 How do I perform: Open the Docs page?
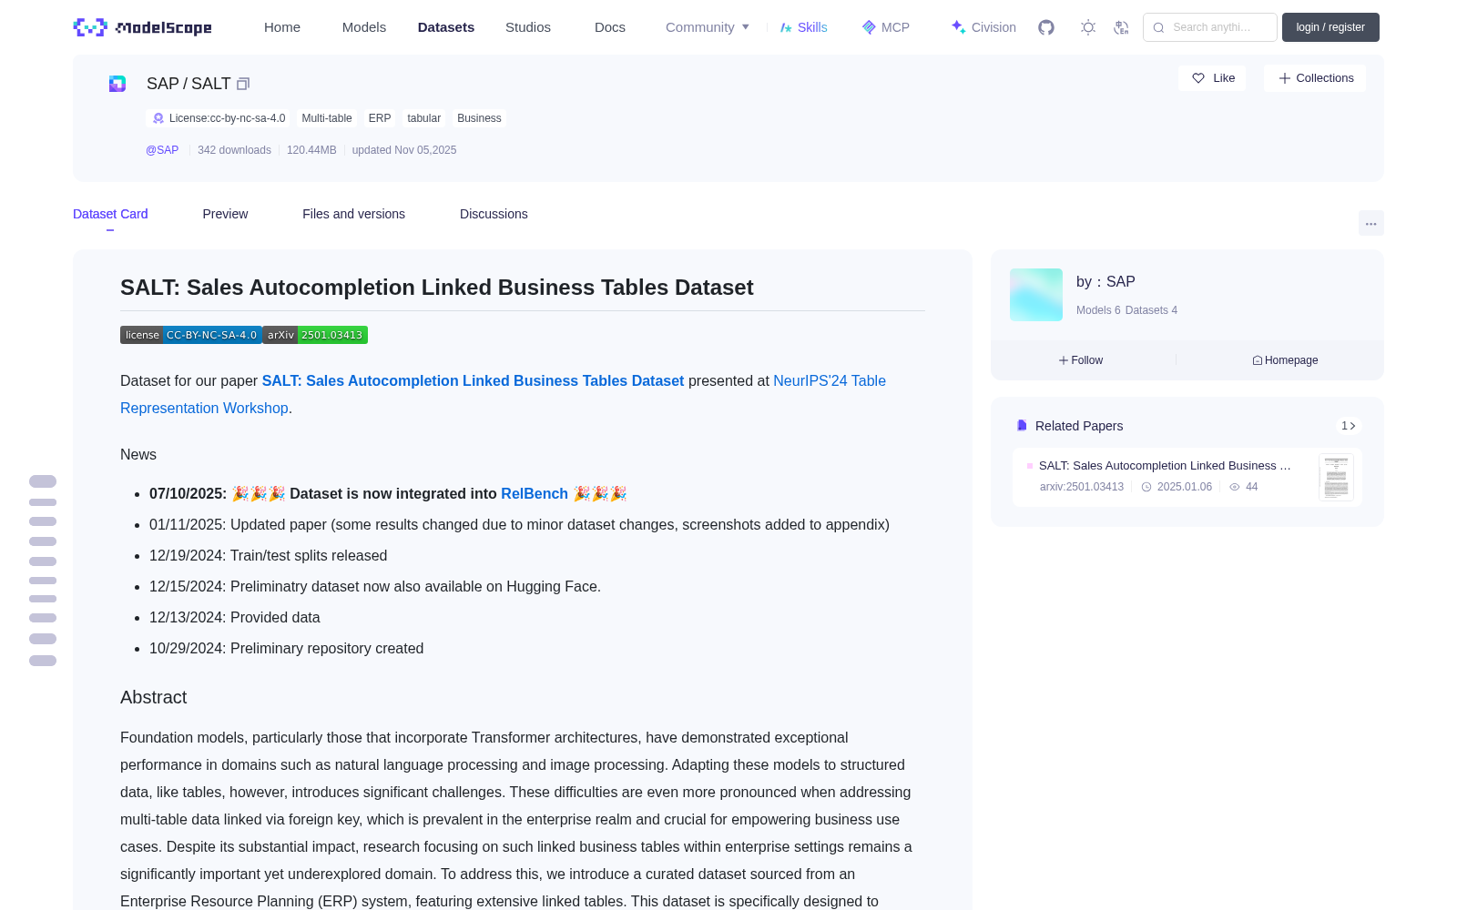[x=610, y=27]
